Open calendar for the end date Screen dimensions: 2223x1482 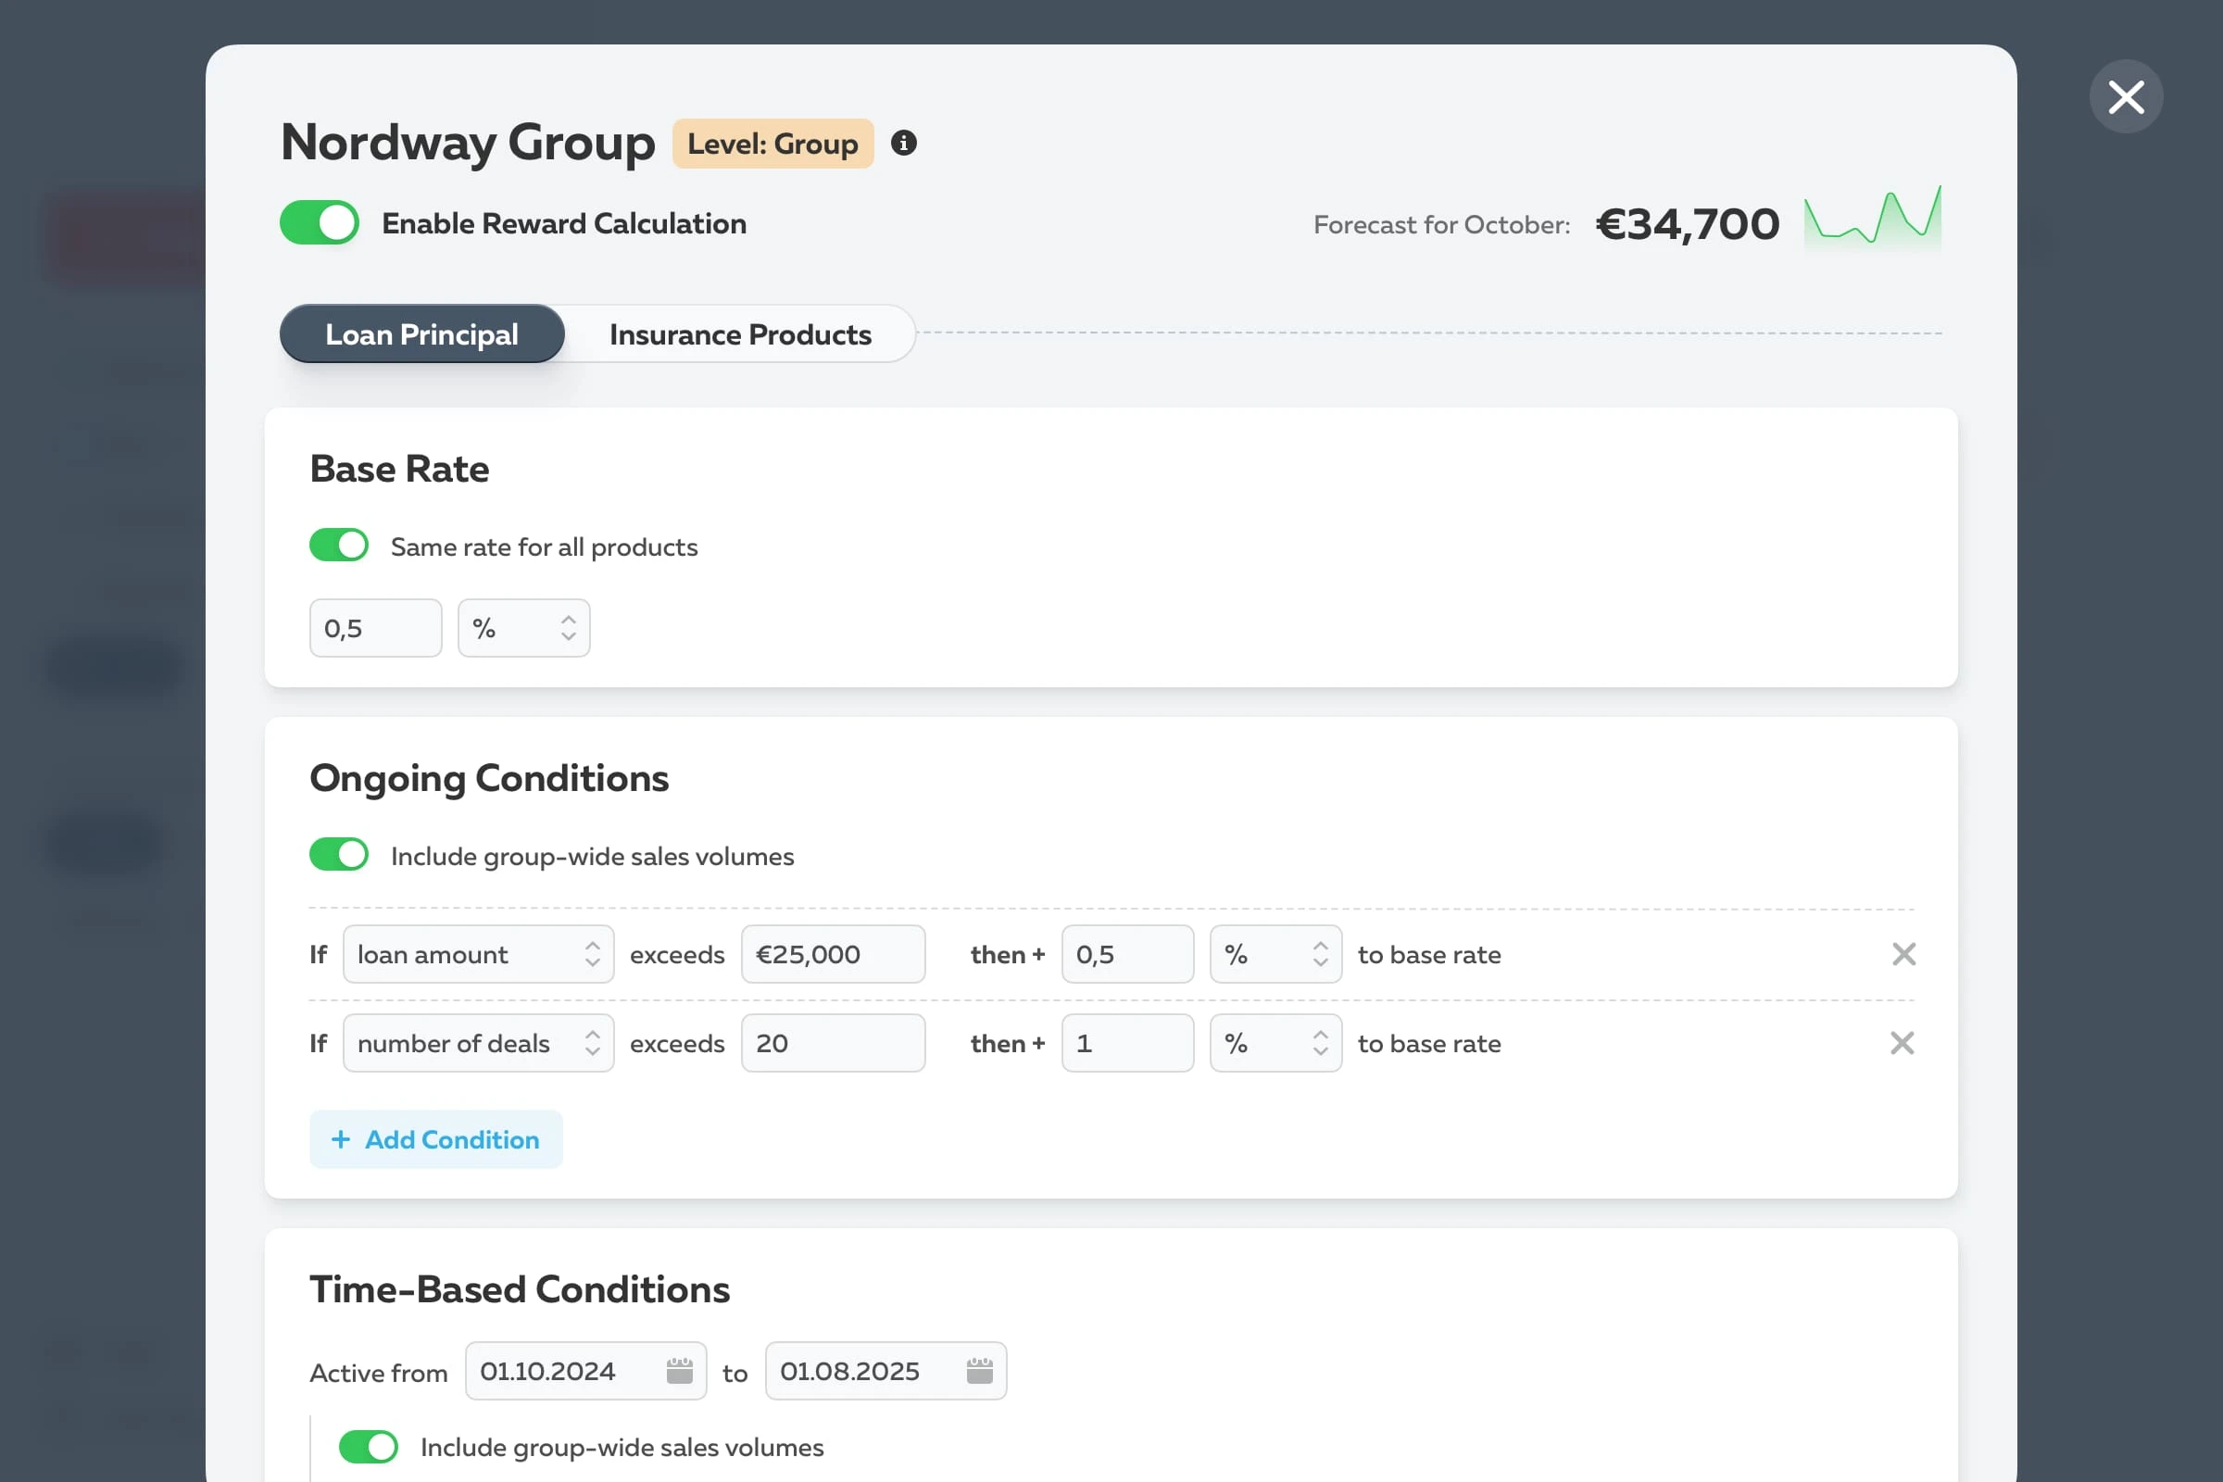979,1371
